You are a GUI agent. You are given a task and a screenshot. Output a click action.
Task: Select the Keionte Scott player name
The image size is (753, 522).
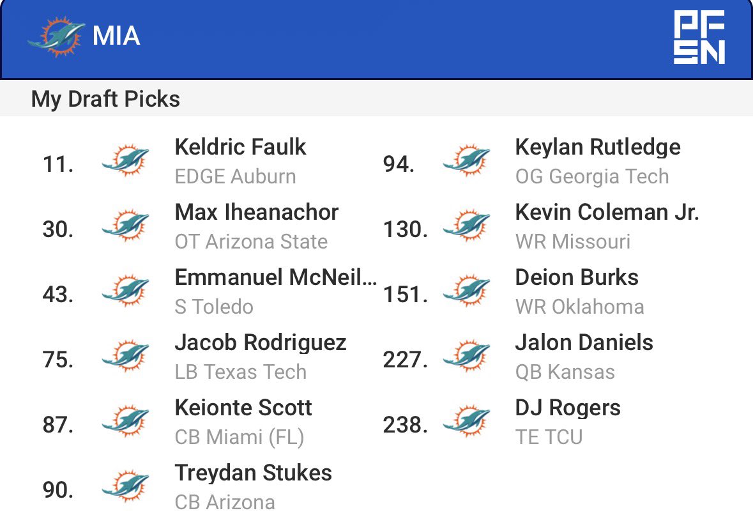coord(243,408)
